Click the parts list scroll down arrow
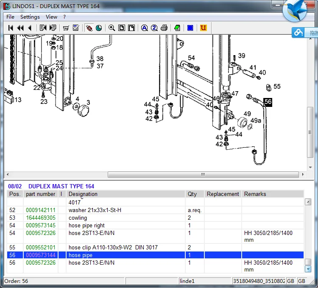Viewport: 318px width, 288px height. click(x=308, y=269)
